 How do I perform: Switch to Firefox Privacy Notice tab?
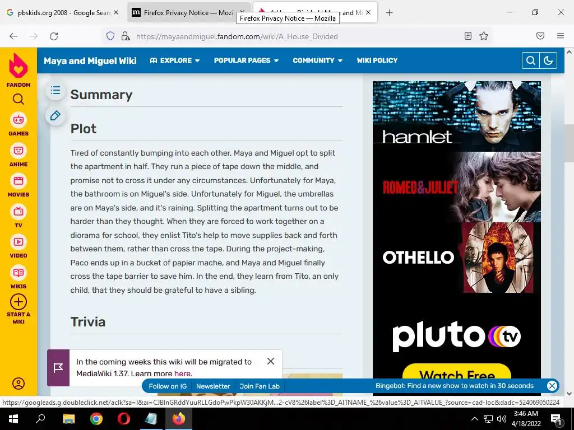click(x=183, y=13)
